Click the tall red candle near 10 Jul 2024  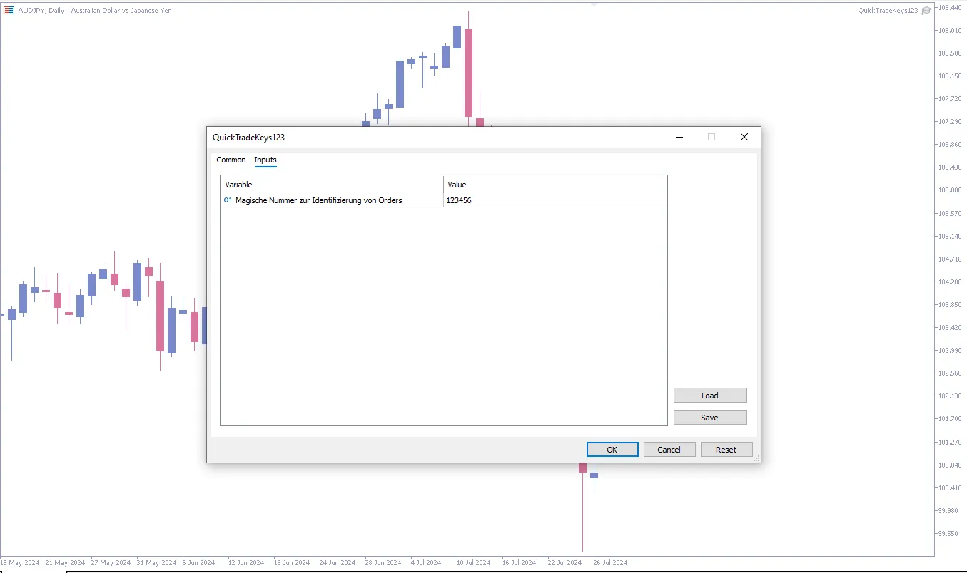coord(469,73)
